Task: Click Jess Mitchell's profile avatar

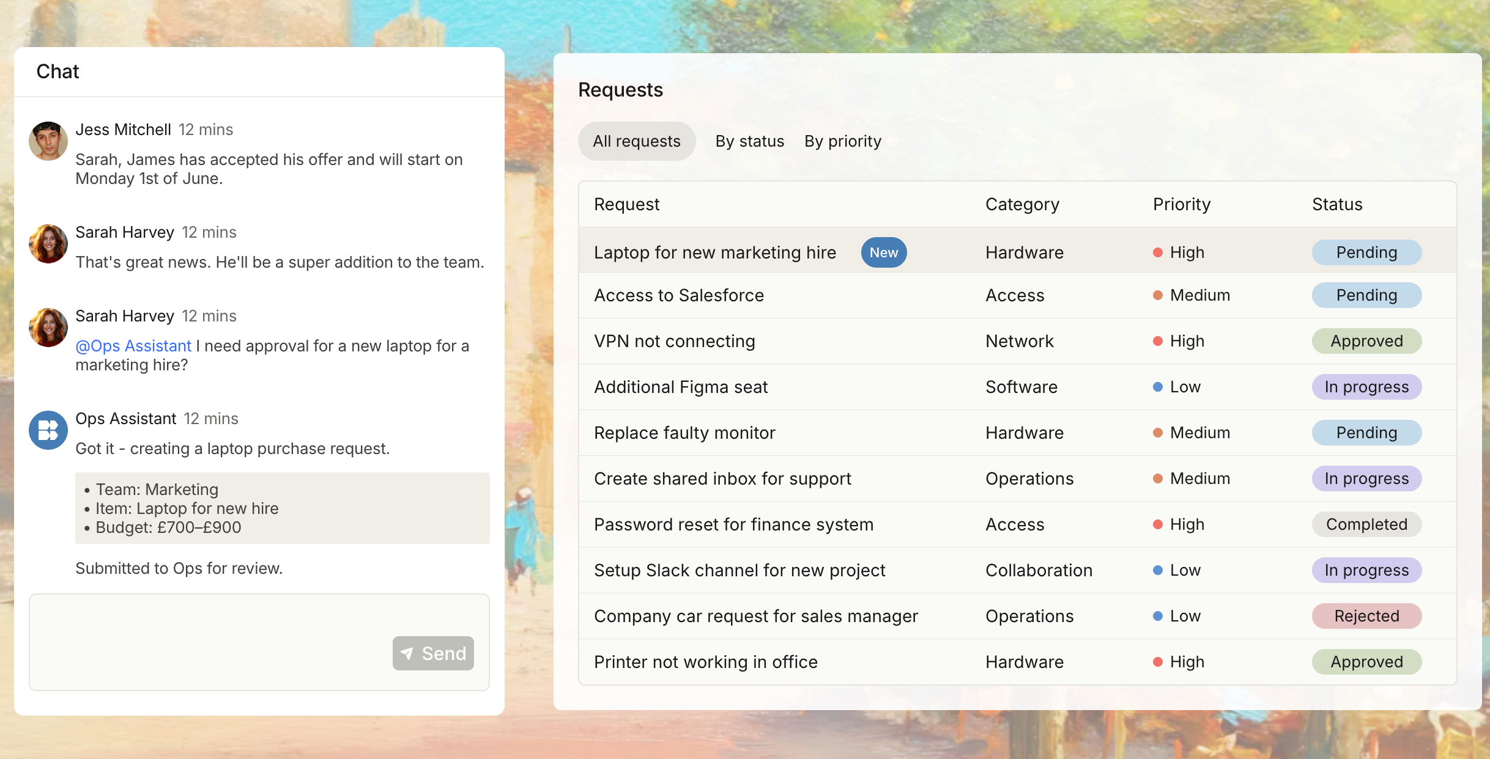Action: (48, 141)
